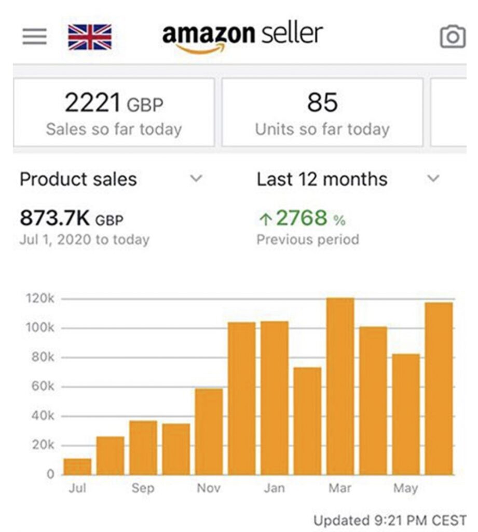478x532 pixels.
Task: Select the Last 12 months period label
Action: 322,179
